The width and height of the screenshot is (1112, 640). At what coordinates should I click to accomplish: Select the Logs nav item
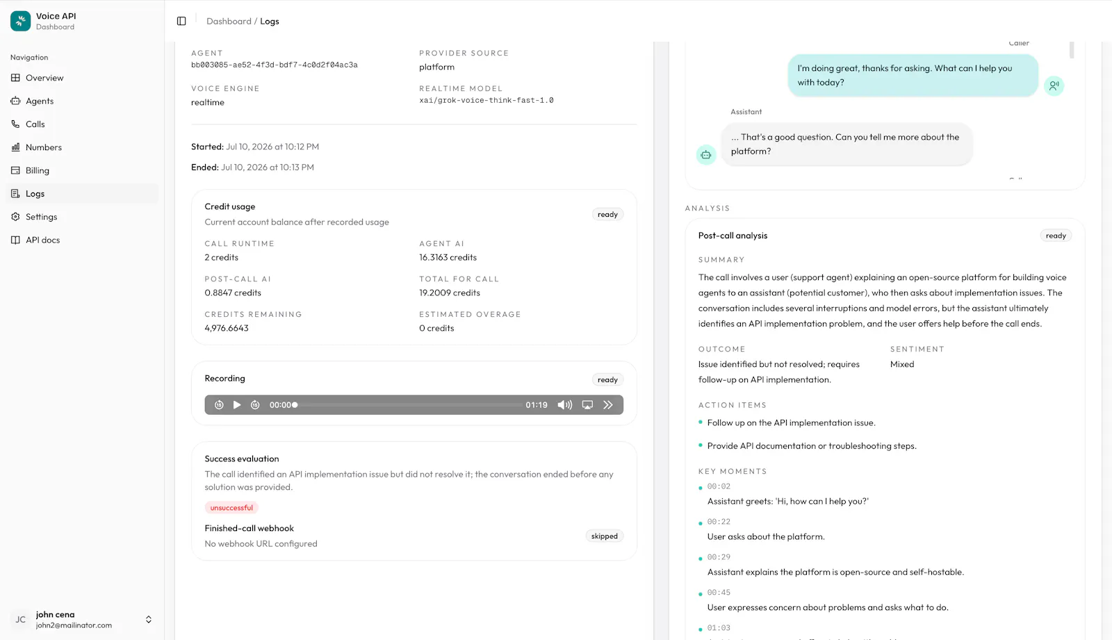(x=82, y=193)
